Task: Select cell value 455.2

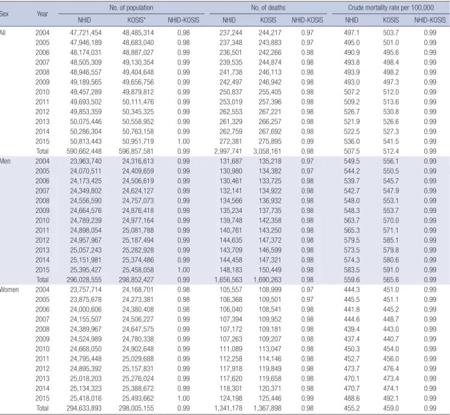Action: (351, 408)
